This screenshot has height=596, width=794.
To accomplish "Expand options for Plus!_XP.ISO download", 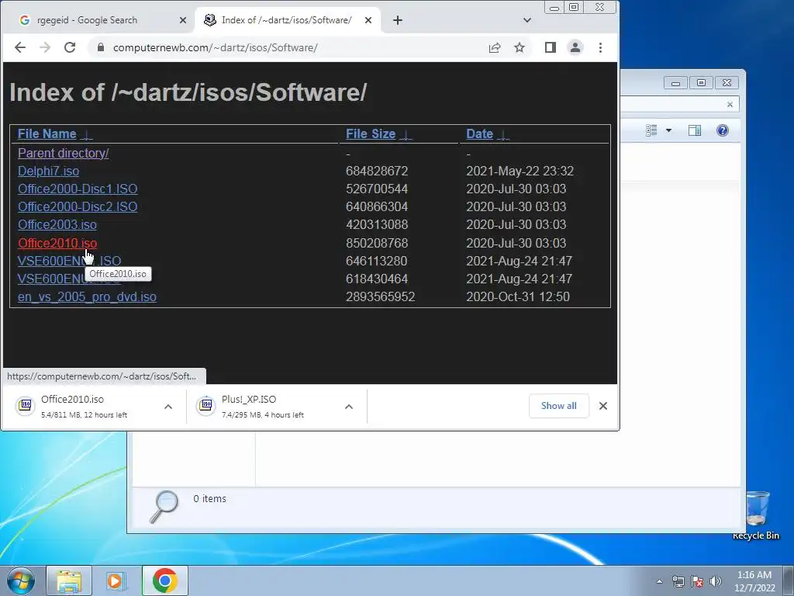I will pyautogui.click(x=349, y=407).
